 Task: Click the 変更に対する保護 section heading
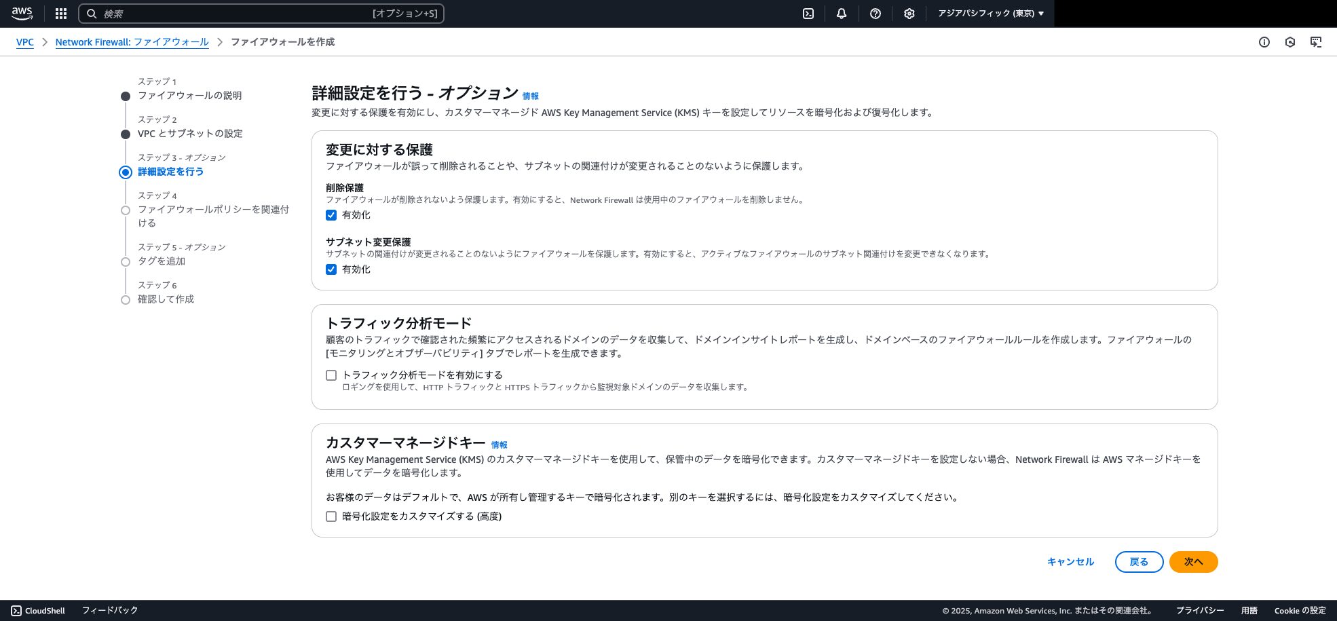tap(379, 150)
